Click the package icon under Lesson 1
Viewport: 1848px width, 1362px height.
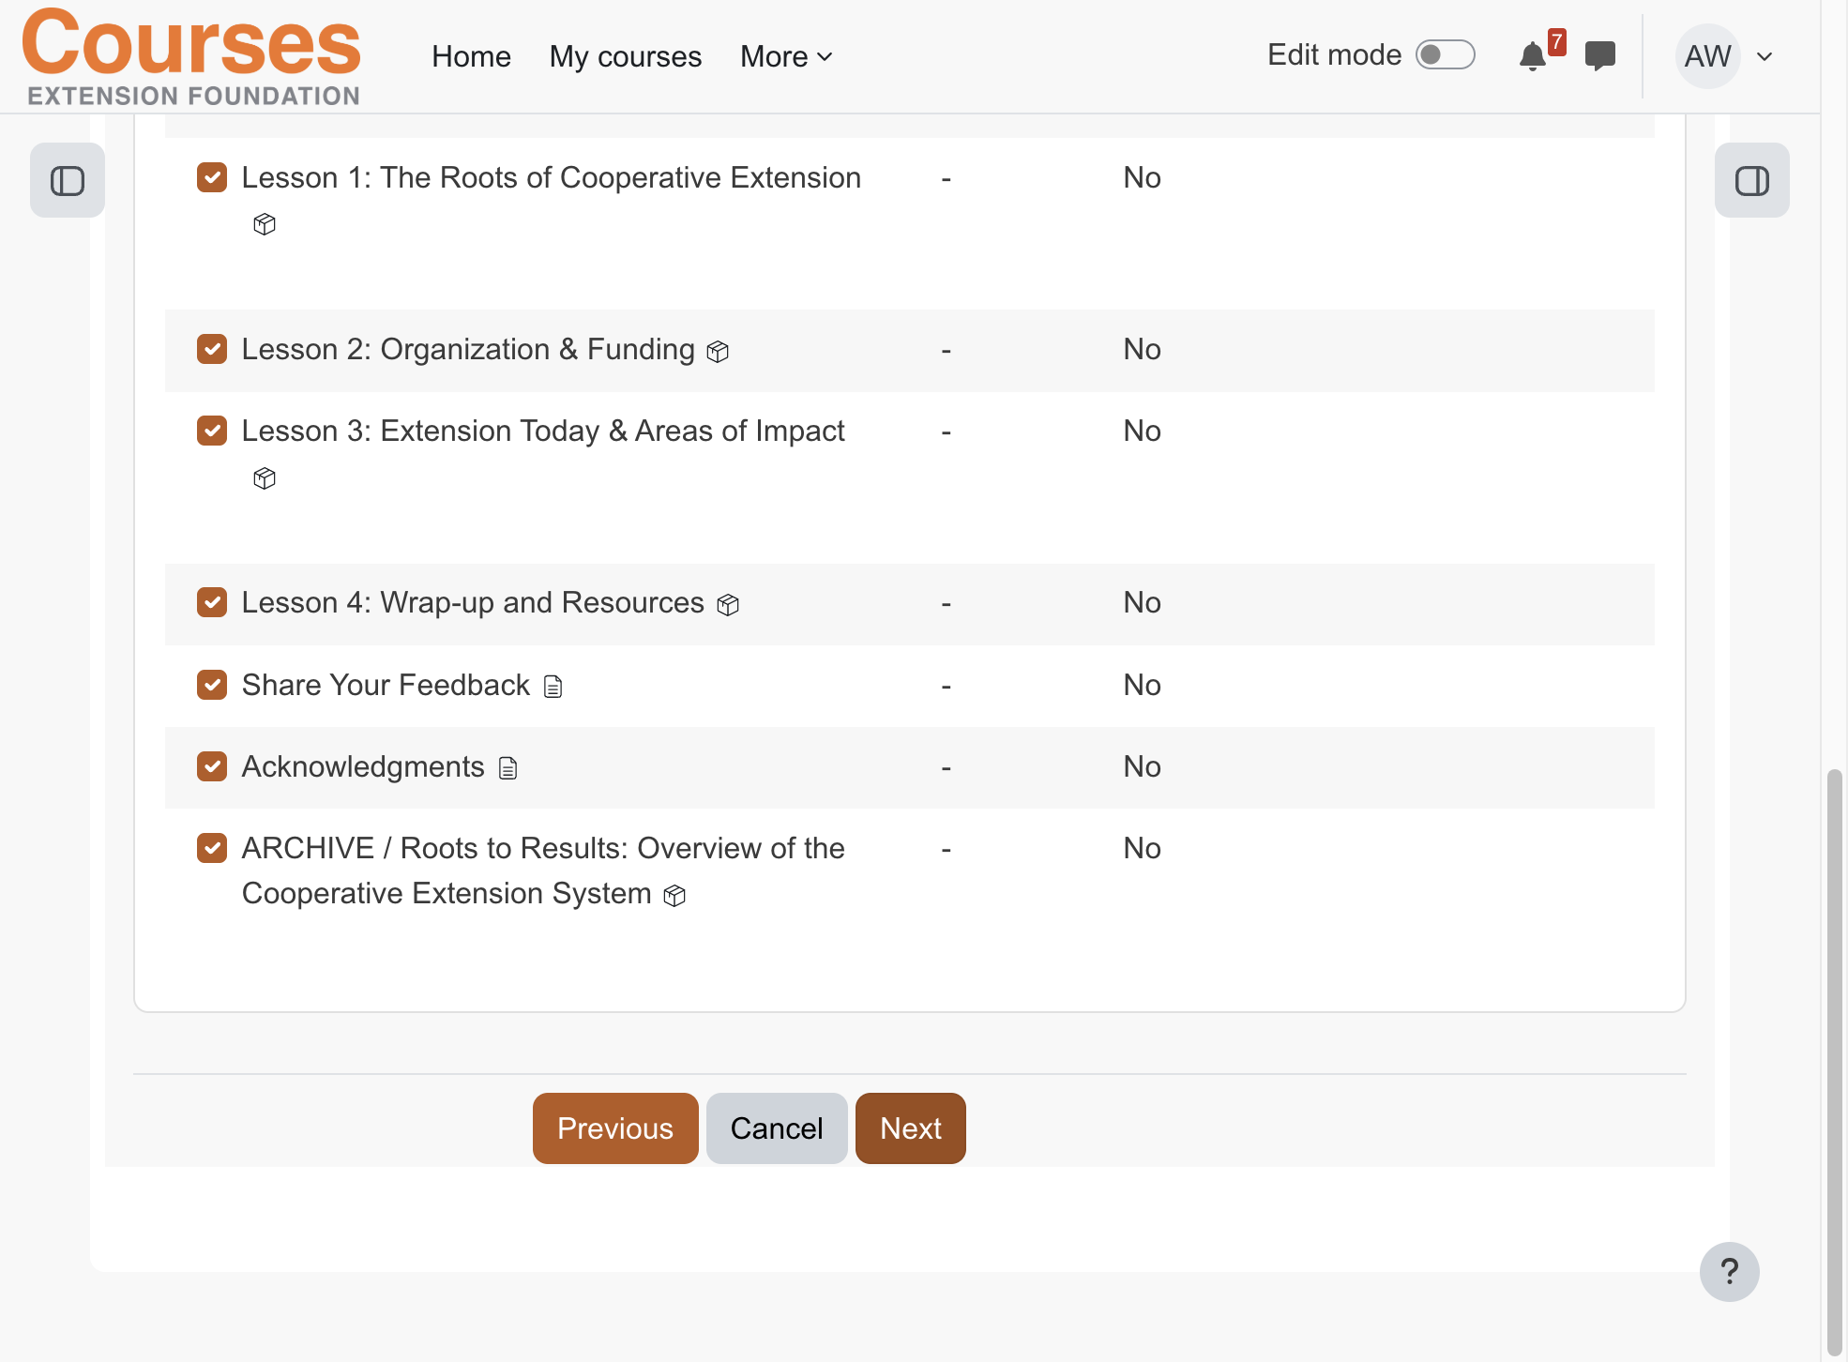pos(265,224)
